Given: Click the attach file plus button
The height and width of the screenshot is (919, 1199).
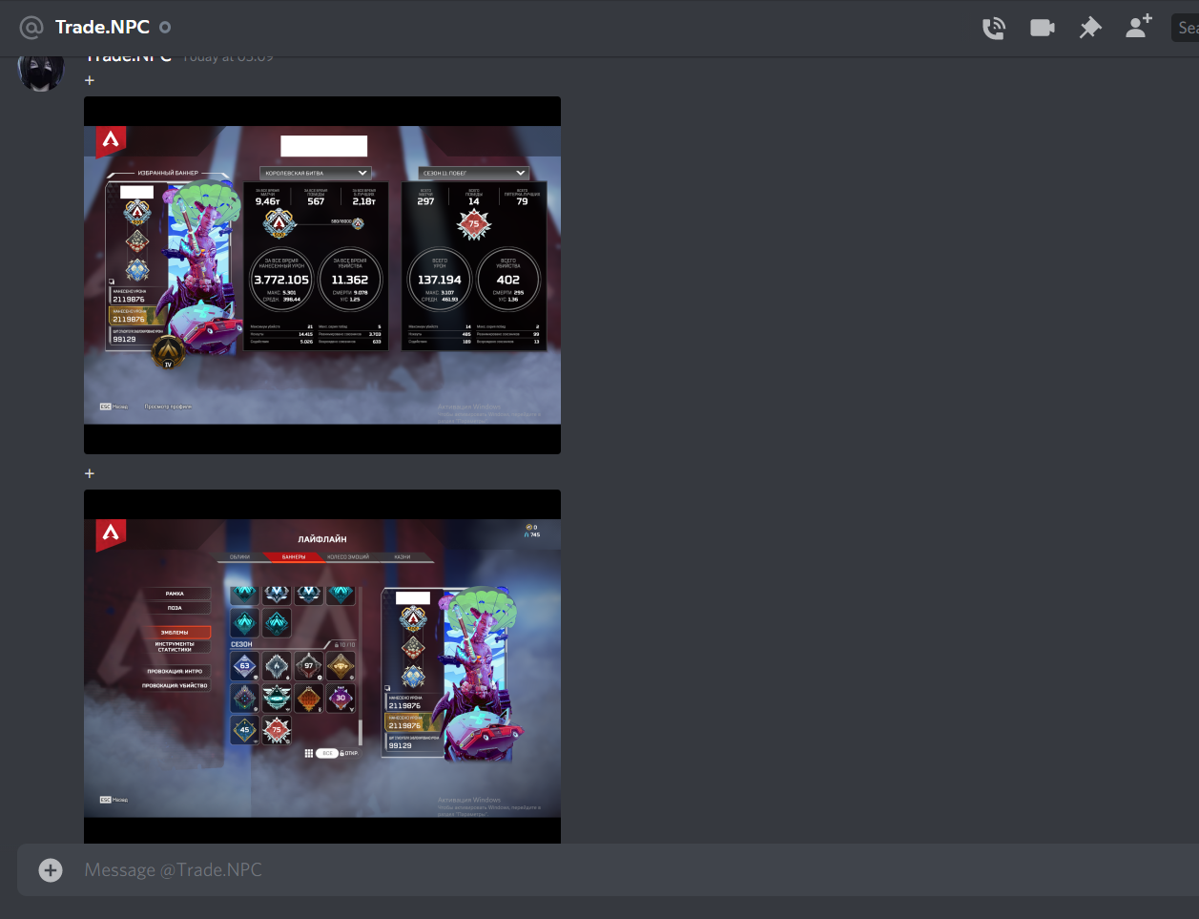Looking at the screenshot, I should coord(51,869).
